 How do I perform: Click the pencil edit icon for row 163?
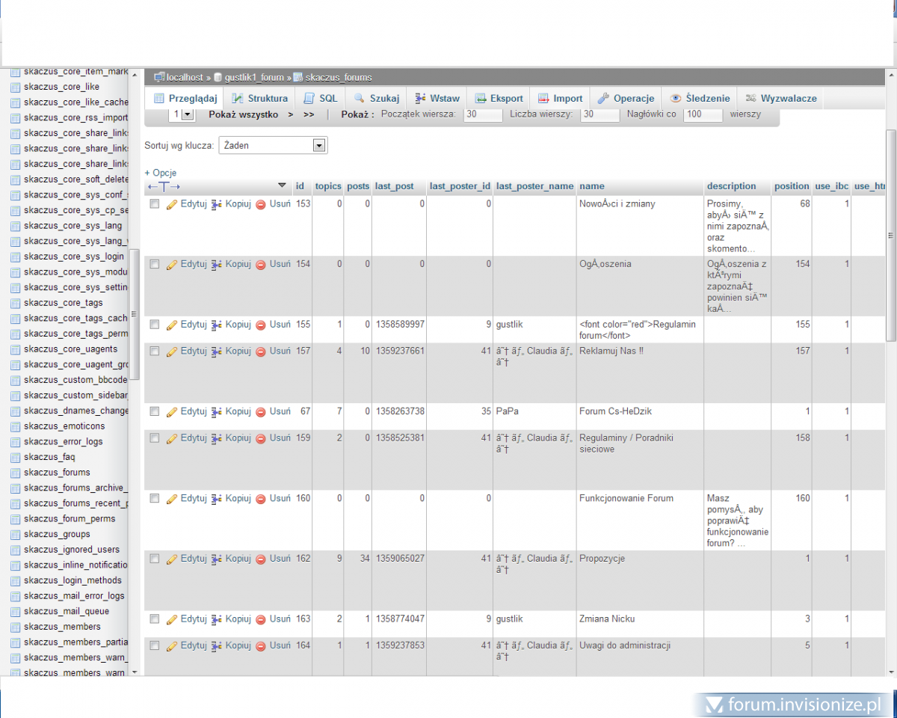point(171,620)
